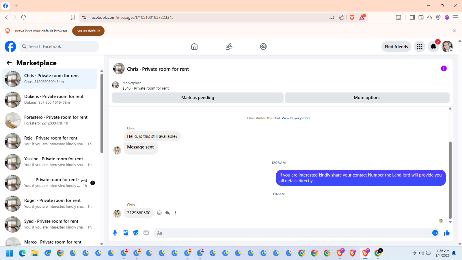Viewport: 462px width, 260px height.
Task: Click the blue sent message bubble
Action: [361, 178]
